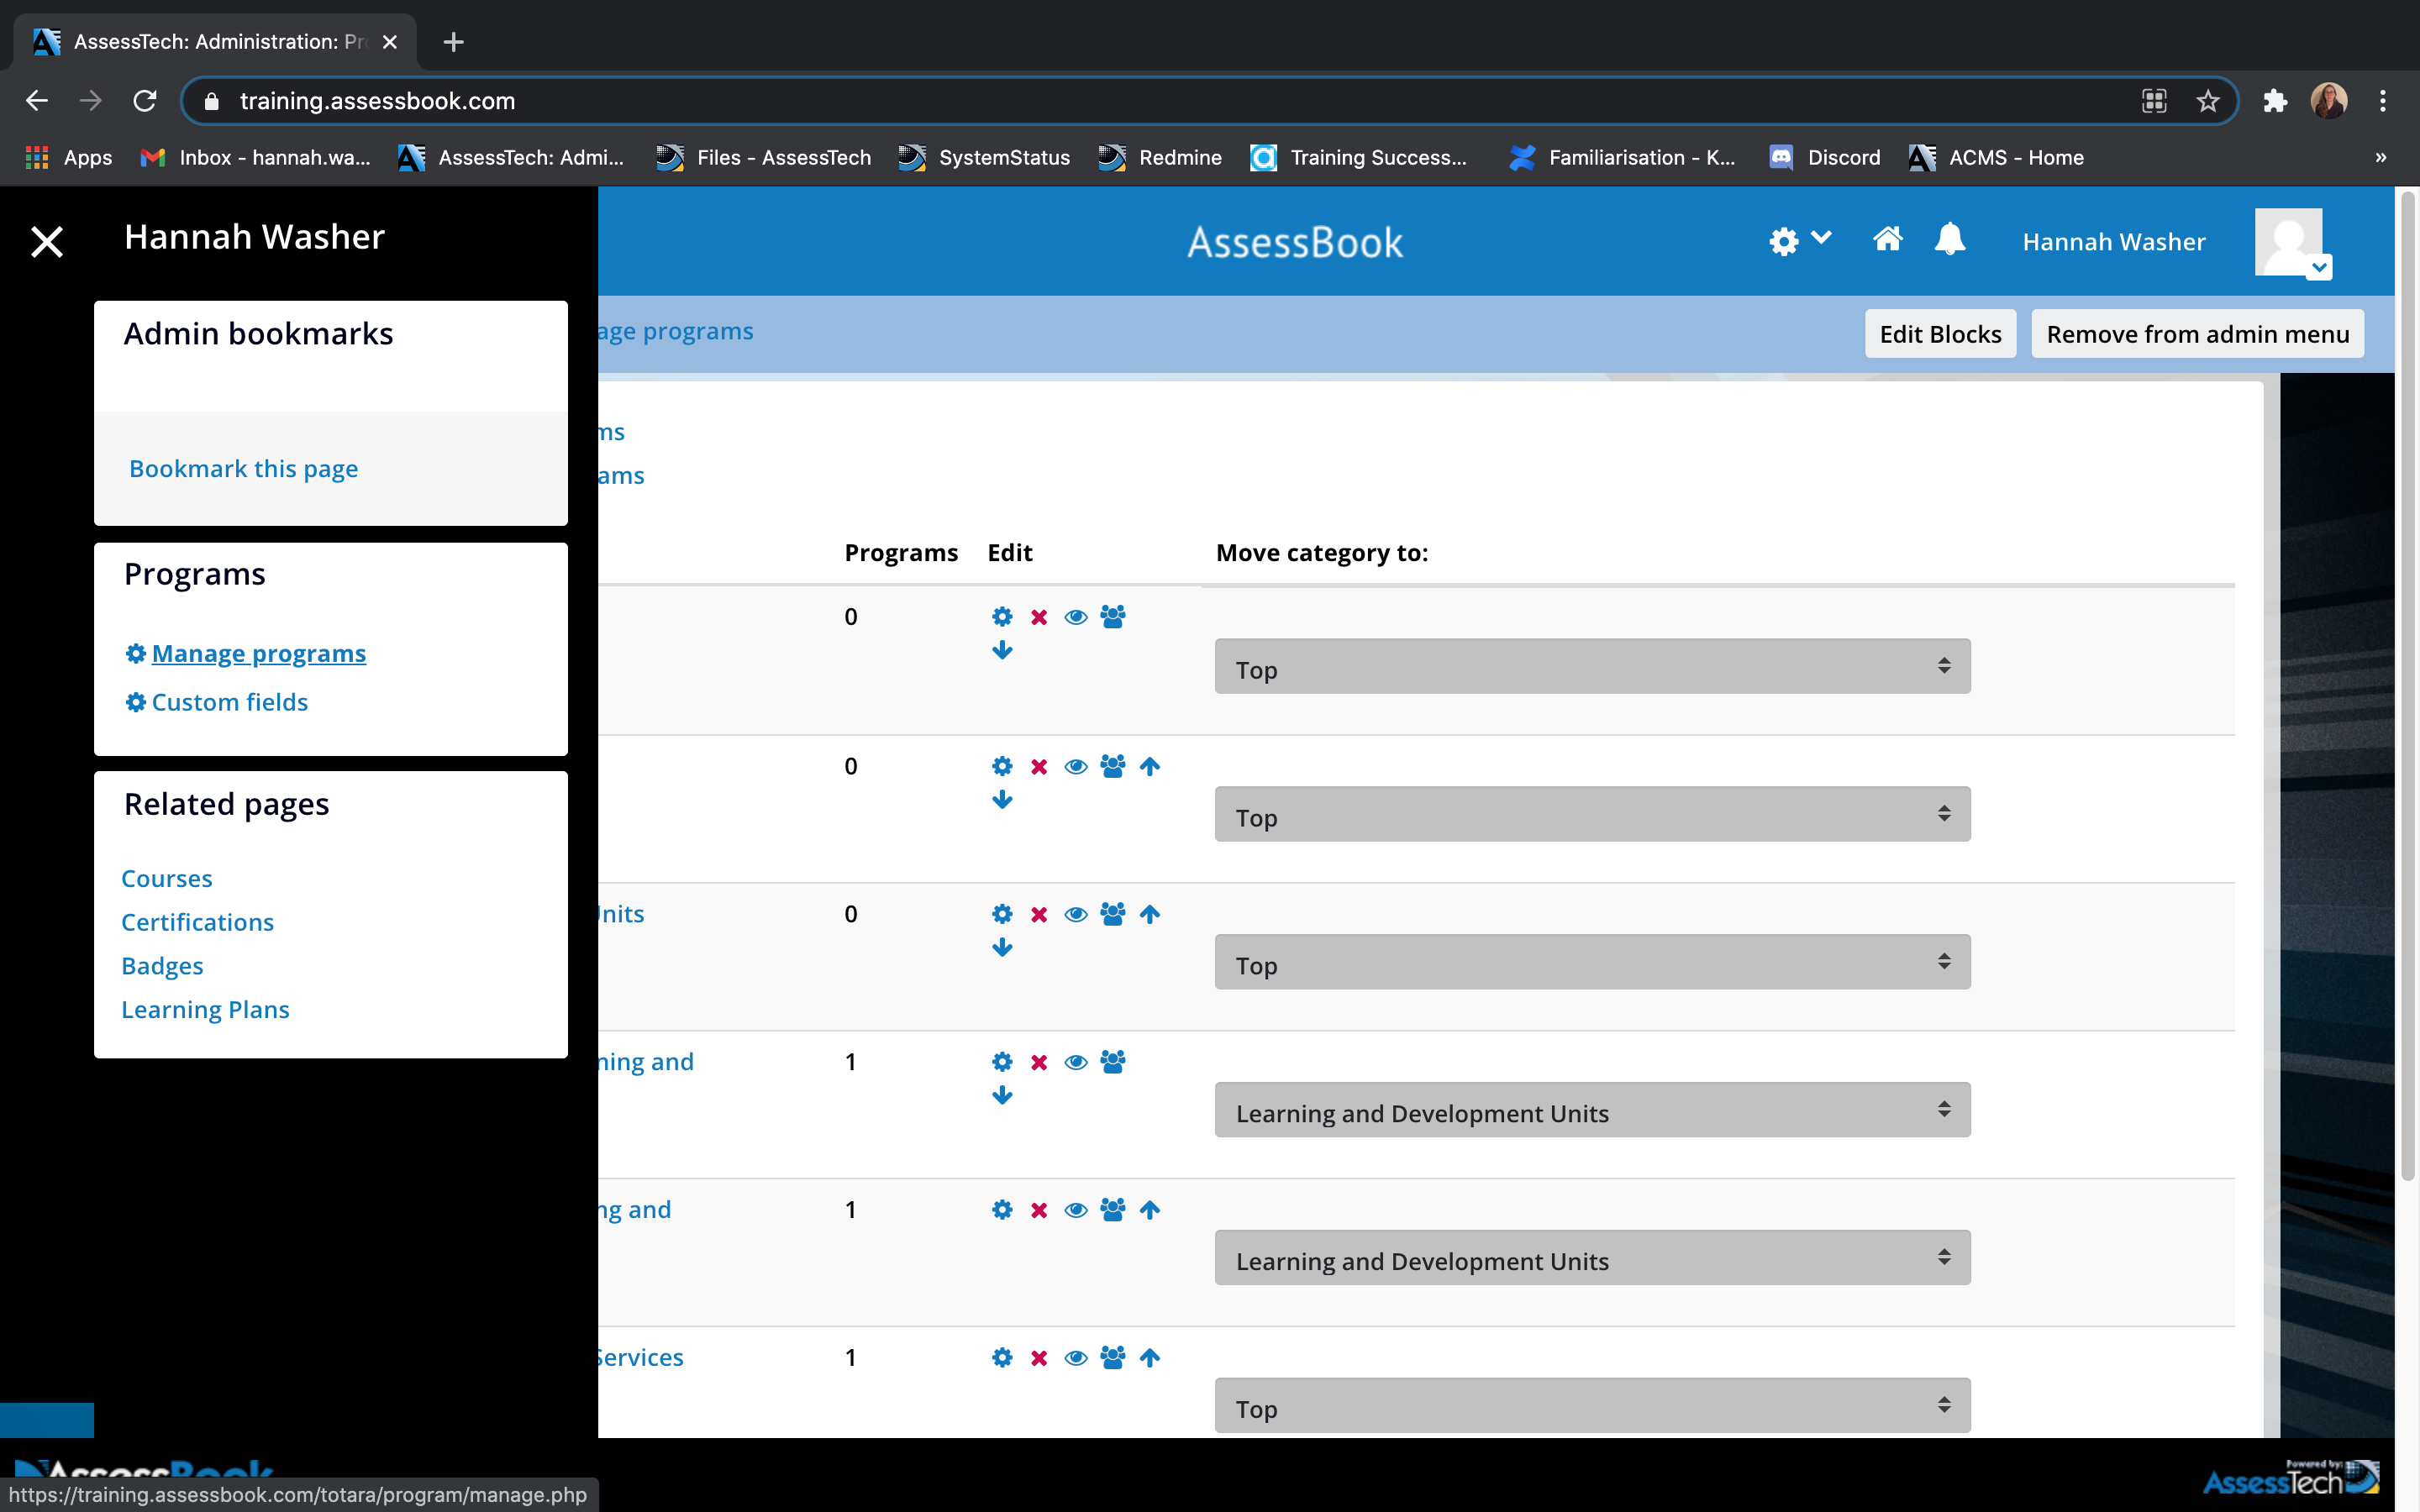This screenshot has width=2420, height=1512.
Task: Toggle visibility of first category row
Action: click(x=1076, y=617)
